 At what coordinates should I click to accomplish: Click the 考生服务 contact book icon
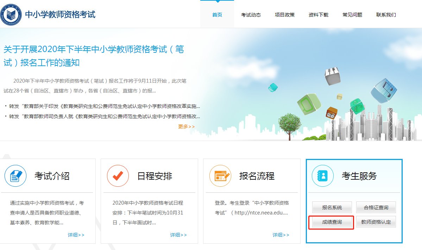(322, 176)
